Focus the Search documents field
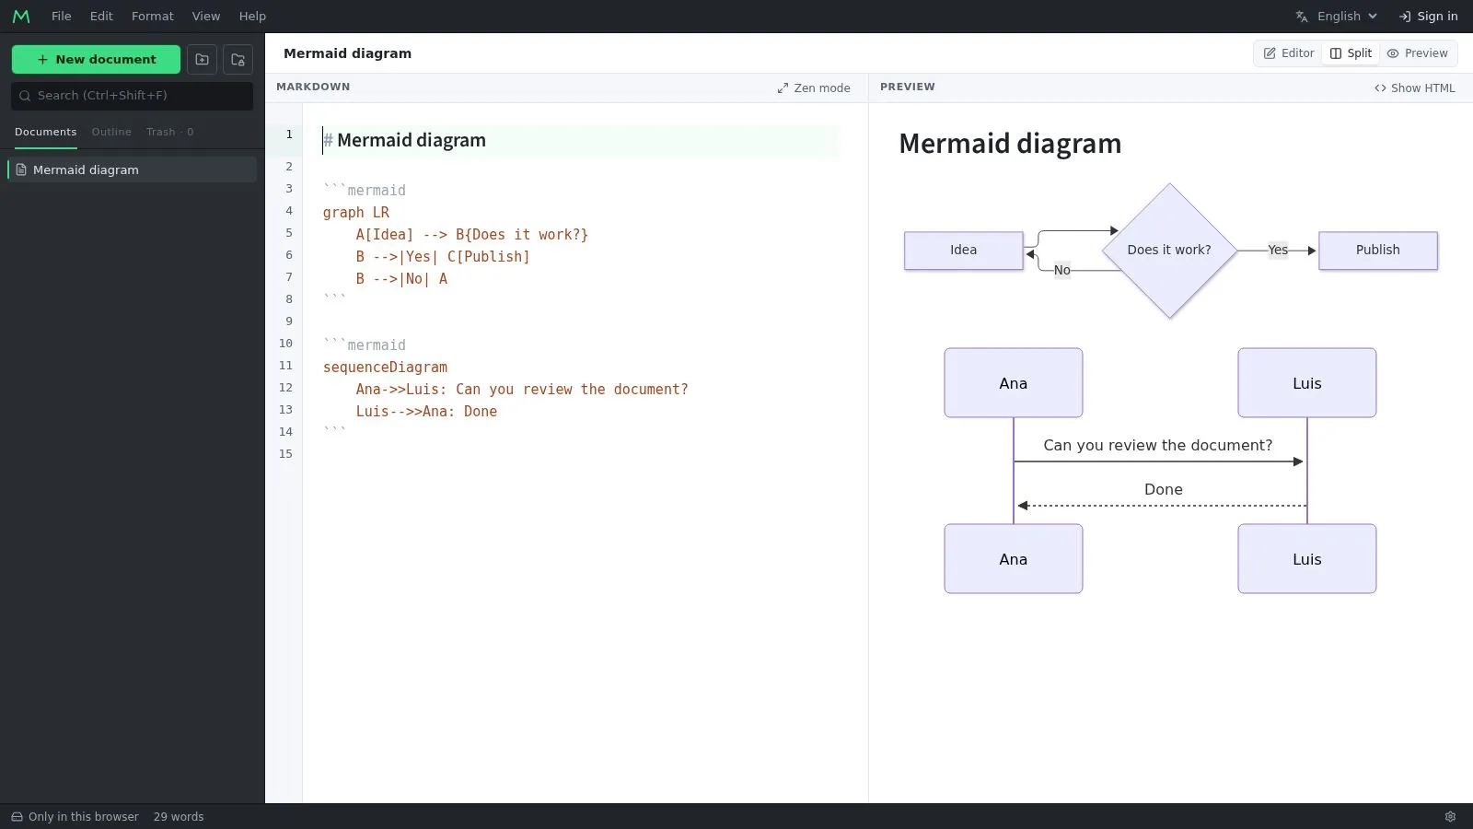This screenshot has width=1473, height=829. coord(132,96)
